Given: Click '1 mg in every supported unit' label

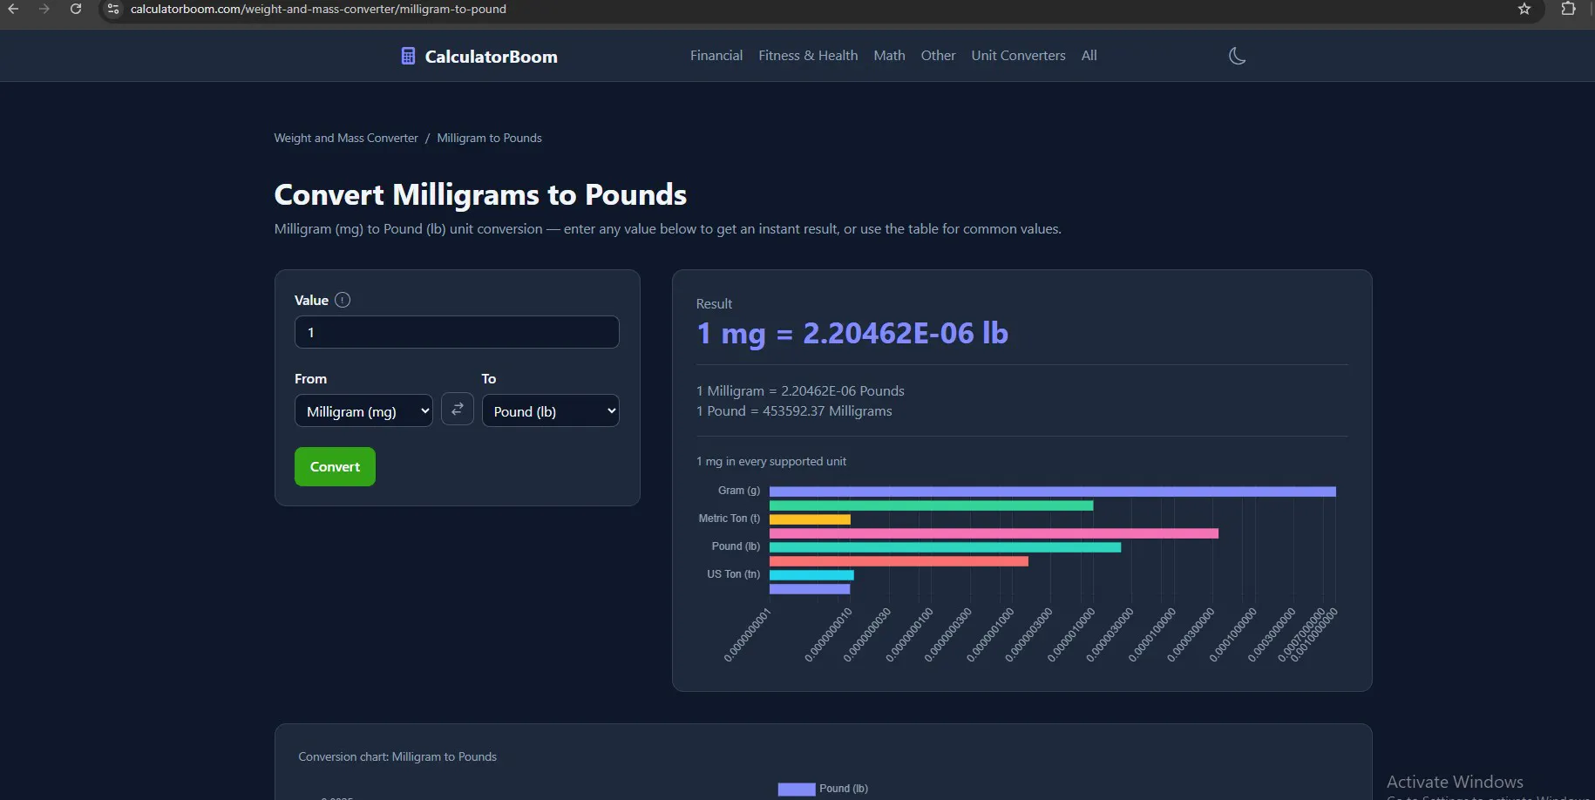Looking at the screenshot, I should (771, 461).
